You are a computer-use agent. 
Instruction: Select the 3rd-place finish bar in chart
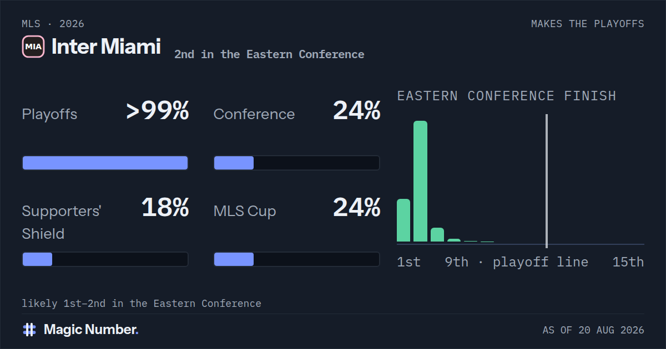point(437,235)
